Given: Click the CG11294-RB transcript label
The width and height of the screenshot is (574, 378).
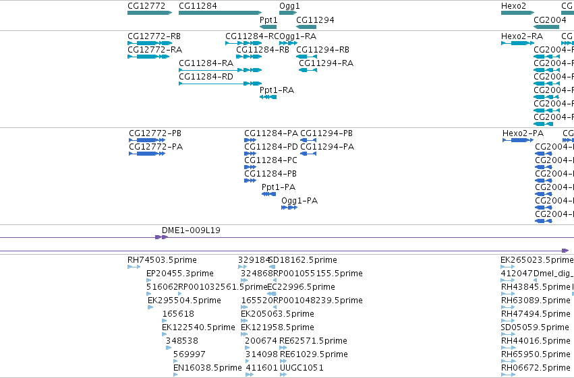Looking at the screenshot, I should coord(322,50).
